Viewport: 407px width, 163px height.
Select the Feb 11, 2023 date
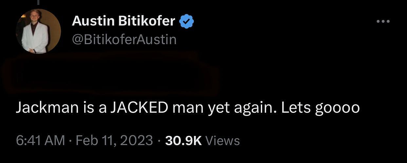tap(114, 141)
